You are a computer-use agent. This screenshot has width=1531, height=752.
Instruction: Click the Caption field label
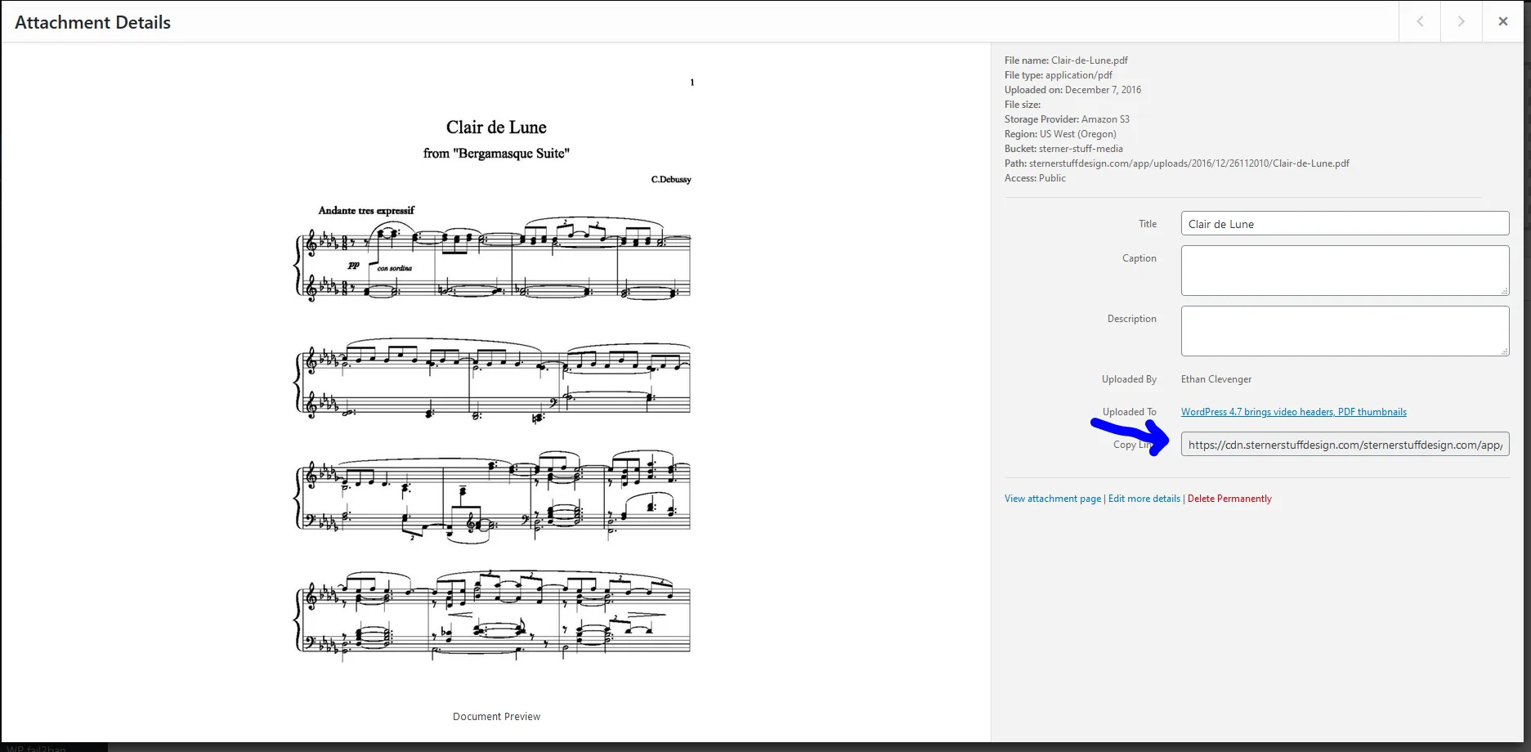pos(1139,258)
